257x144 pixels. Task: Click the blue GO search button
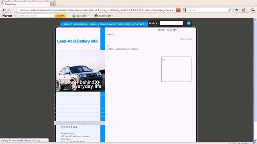(x=188, y=23)
